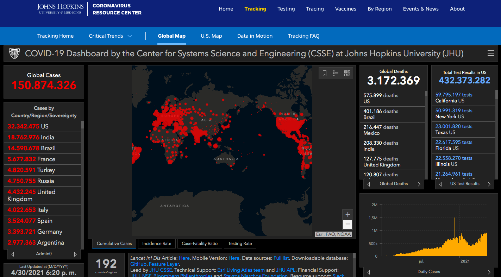Screen dimensions: 501x277
Task: Go to previous panel before Admin0
Action: point(13,254)
